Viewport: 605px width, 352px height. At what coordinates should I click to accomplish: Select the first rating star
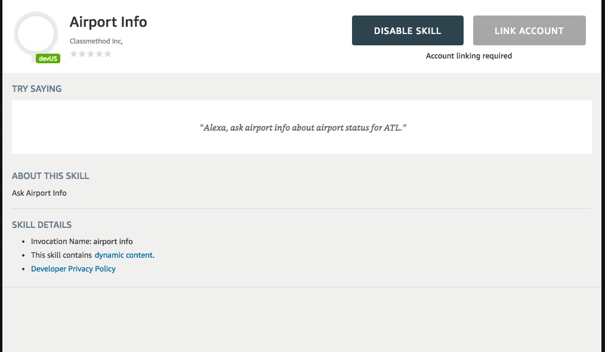[x=74, y=54]
